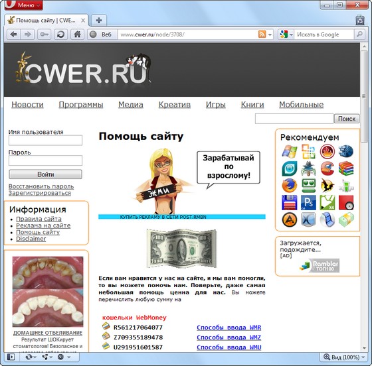The height and width of the screenshot is (366, 372).
Task: Open the Google search engine selector dropdown
Action: coord(286,34)
